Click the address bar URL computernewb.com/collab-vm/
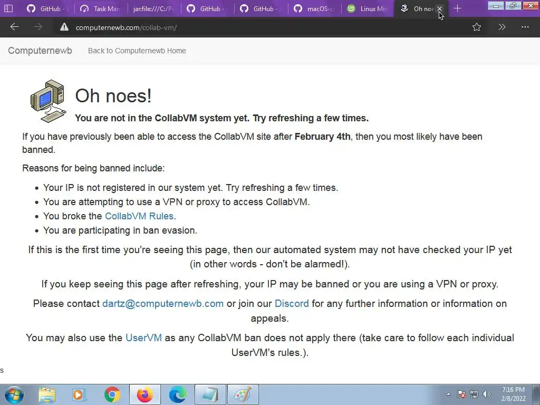This screenshot has width=540, height=405. (x=127, y=27)
